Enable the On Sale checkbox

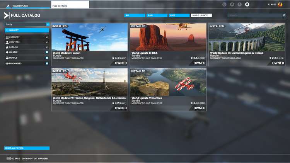(47, 52)
